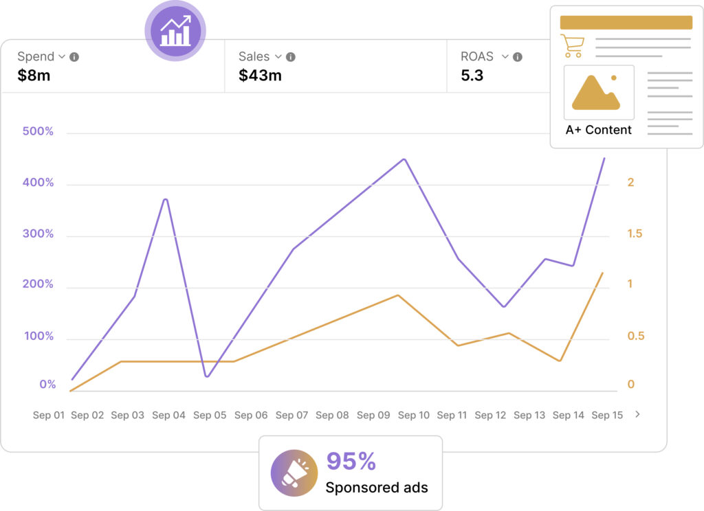This screenshot has height=511, width=704.
Task: Click the purple bar chart growth icon
Action: pos(175,31)
